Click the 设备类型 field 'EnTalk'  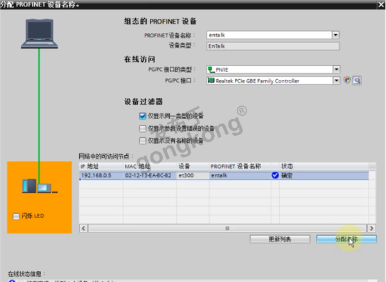pyautogui.click(x=273, y=46)
